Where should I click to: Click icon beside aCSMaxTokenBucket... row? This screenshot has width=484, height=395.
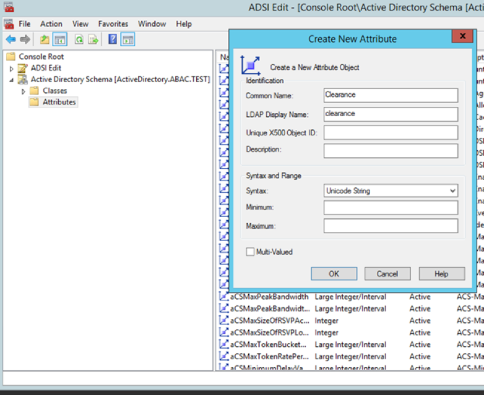click(223, 344)
